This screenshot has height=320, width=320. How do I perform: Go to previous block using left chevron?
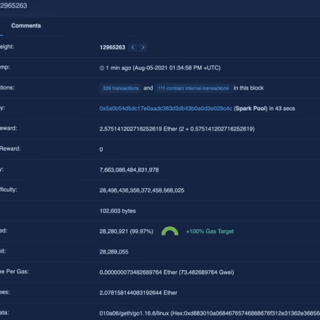pos(133,47)
